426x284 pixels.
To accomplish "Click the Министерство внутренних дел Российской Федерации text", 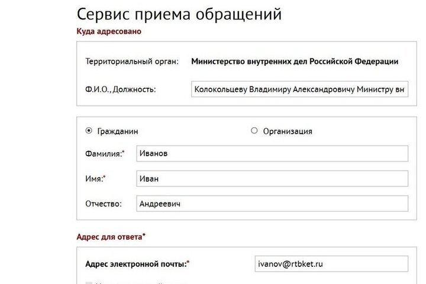I will [295, 62].
